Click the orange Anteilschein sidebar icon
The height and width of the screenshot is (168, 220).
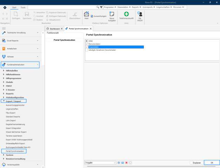click(4, 49)
